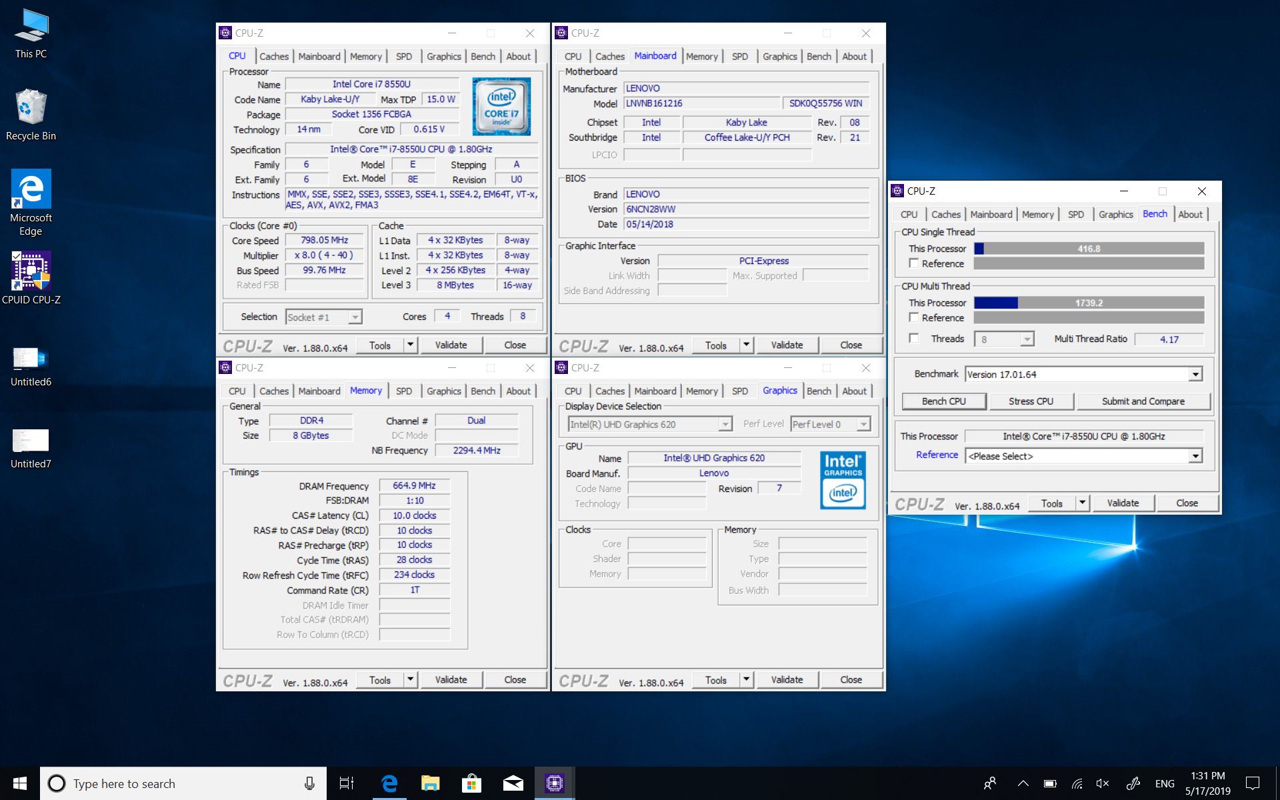Click the Intel Graphics logo
This screenshot has width=1280, height=800.
[x=843, y=480]
